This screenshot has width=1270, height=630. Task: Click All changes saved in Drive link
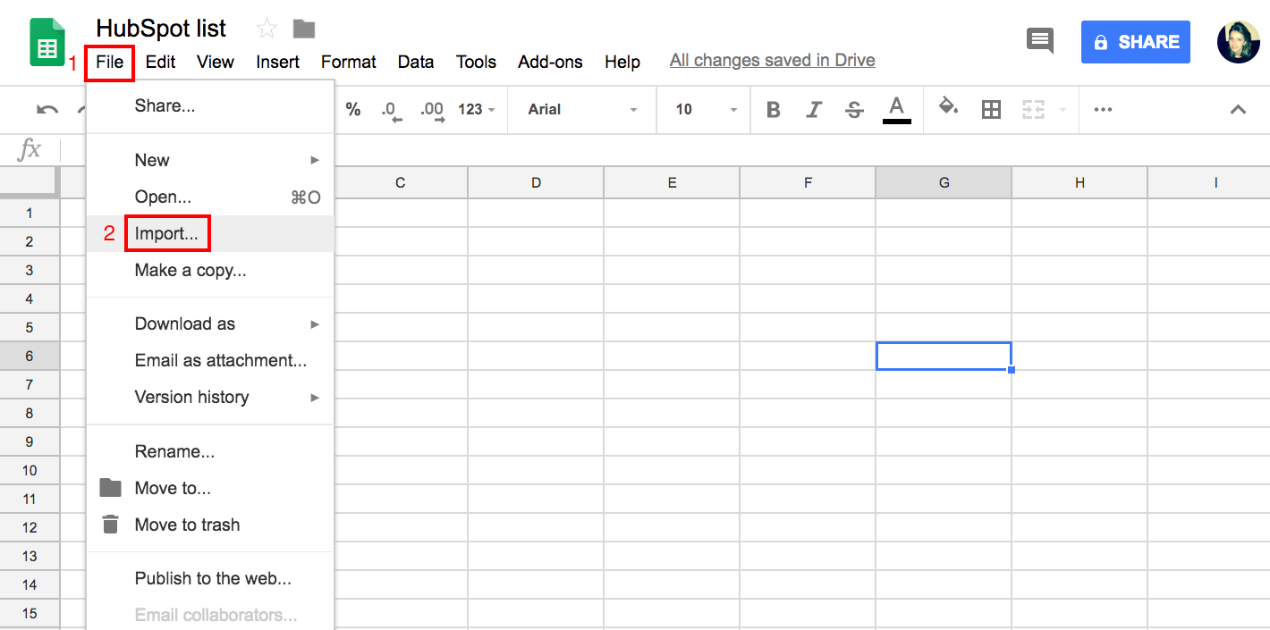(x=772, y=60)
